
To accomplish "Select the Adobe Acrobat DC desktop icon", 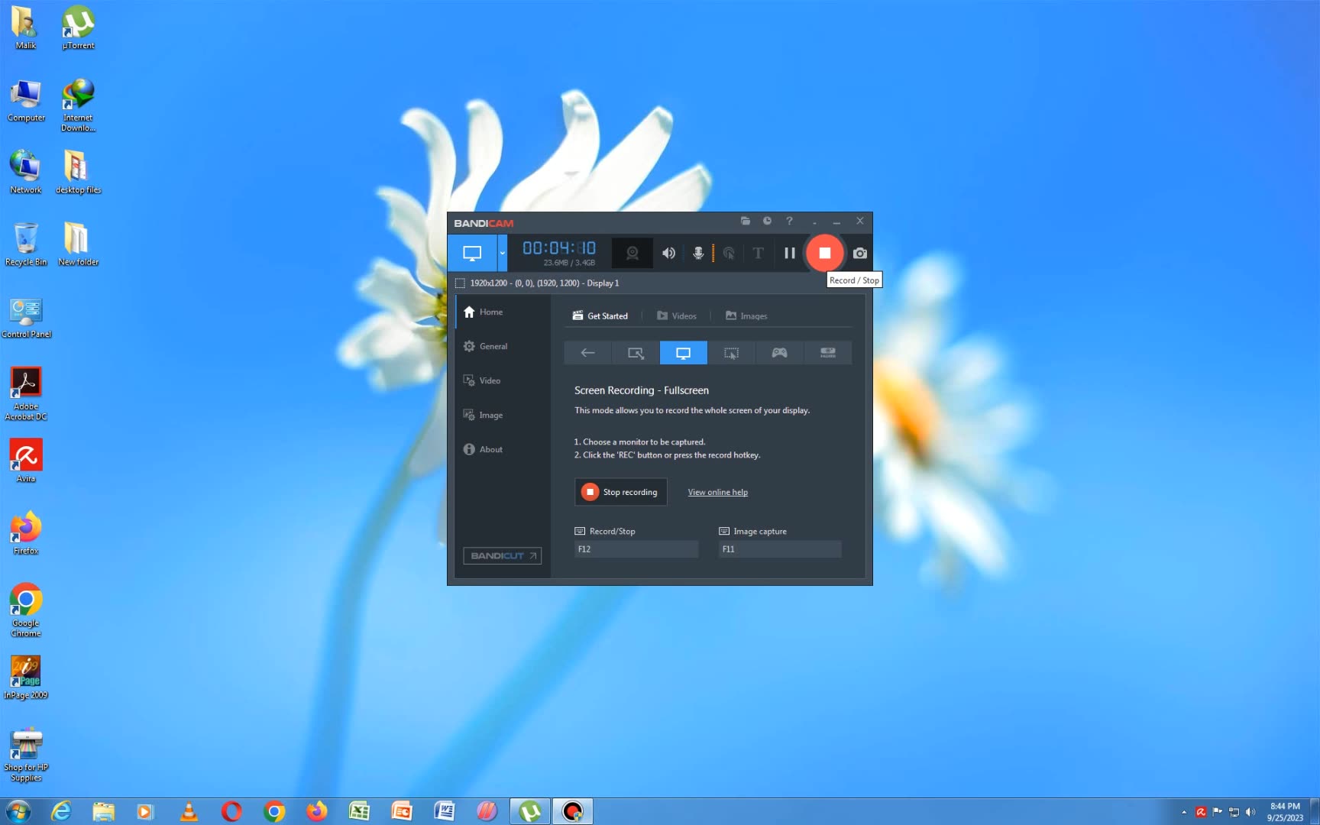I will [26, 393].
